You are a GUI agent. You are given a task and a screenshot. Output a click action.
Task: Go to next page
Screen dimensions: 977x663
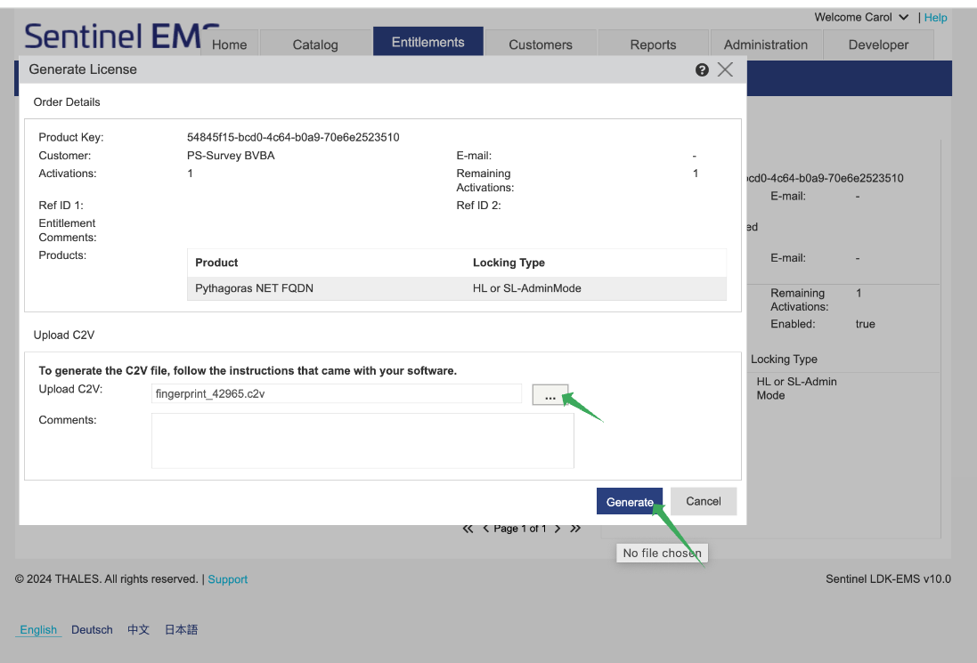click(558, 529)
